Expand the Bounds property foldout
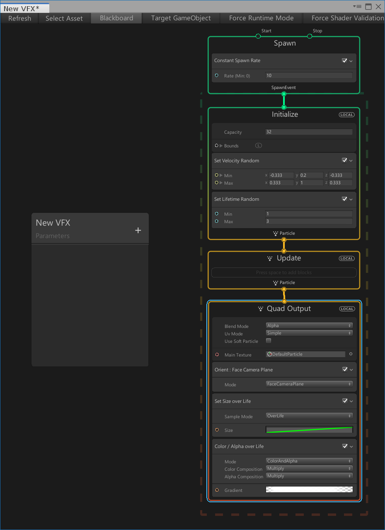Image resolution: width=385 pixels, height=530 pixels. point(221,146)
